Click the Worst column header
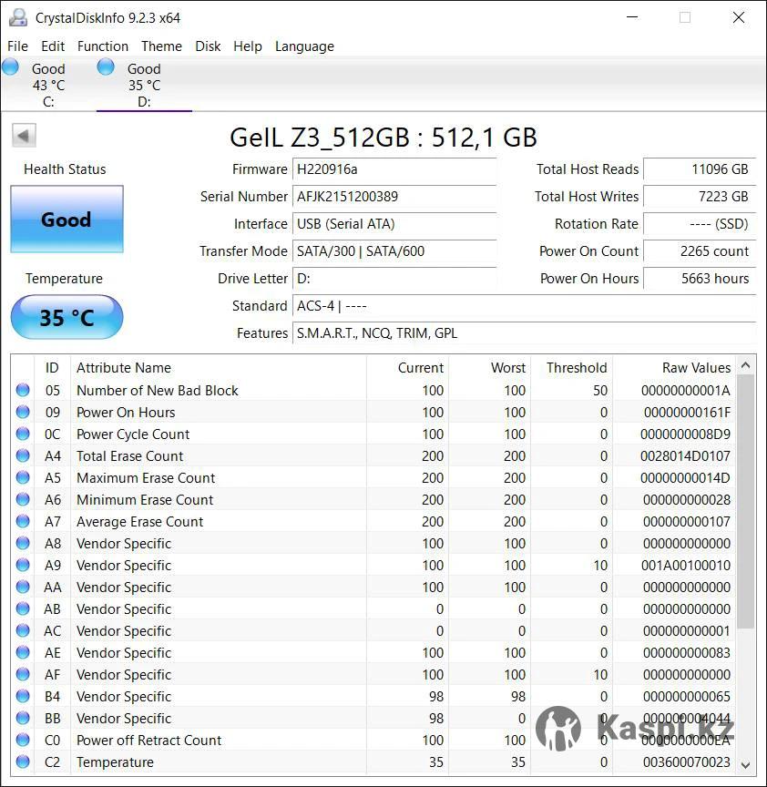 coord(489,367)
